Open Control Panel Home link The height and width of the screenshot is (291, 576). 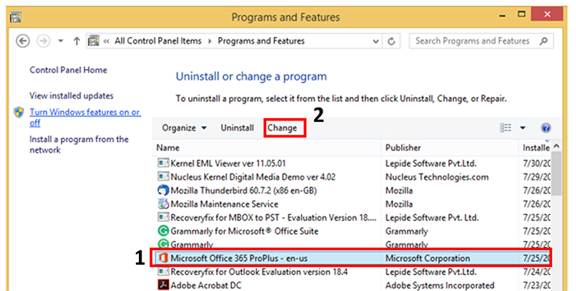[68, 70]
